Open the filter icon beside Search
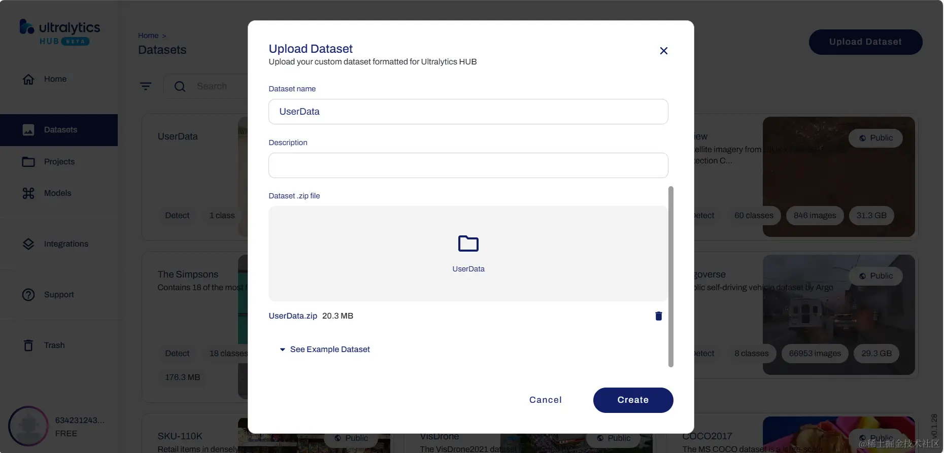Viewport: 944px width, 453px height. tap(146, 86)
